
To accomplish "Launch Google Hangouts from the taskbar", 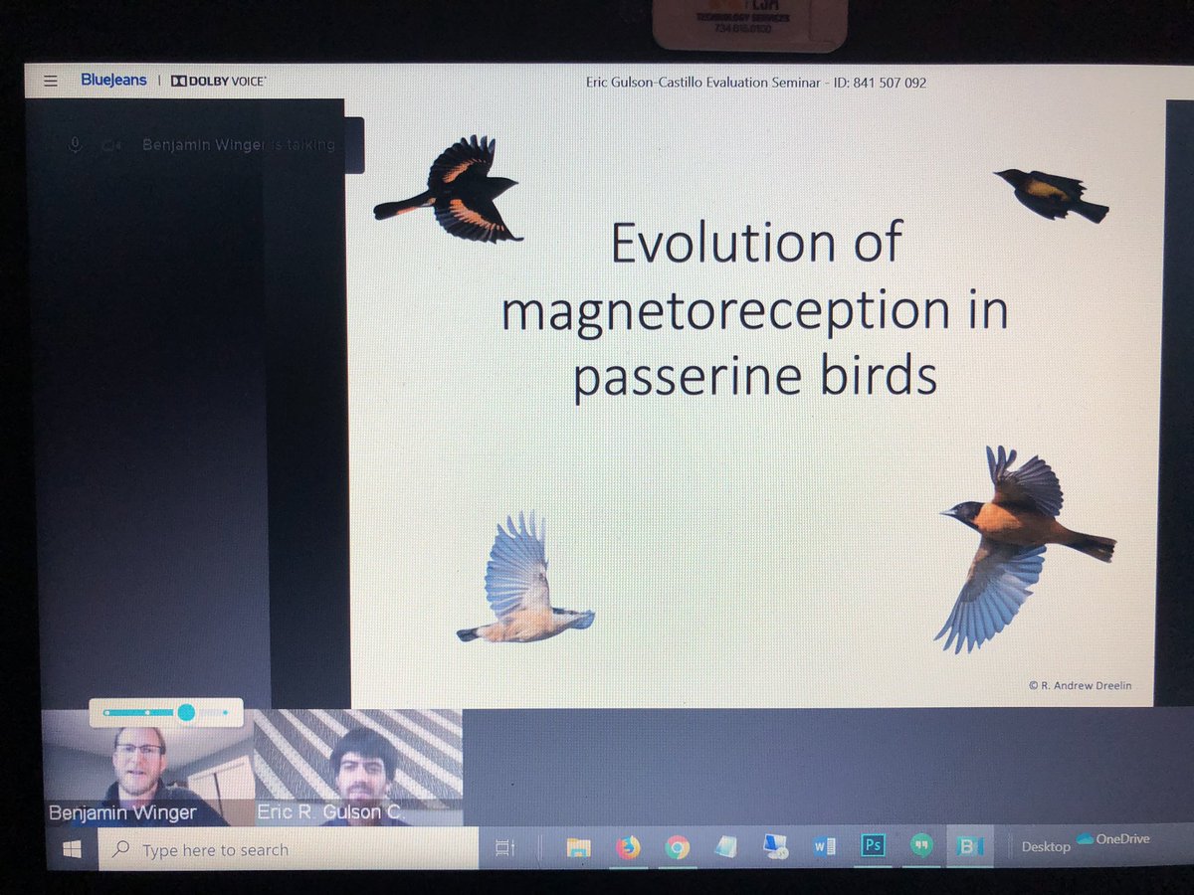I will click(x=920, y=845).
